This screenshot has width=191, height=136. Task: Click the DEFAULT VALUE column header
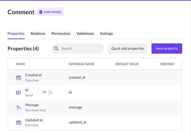click(x=127, y=64)
